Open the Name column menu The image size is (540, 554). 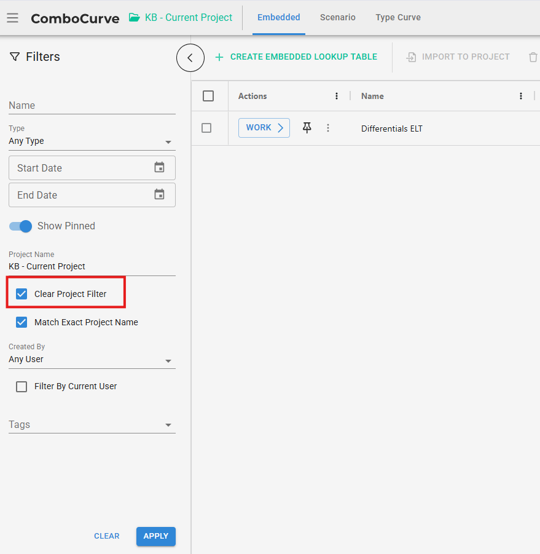point(521,96)
